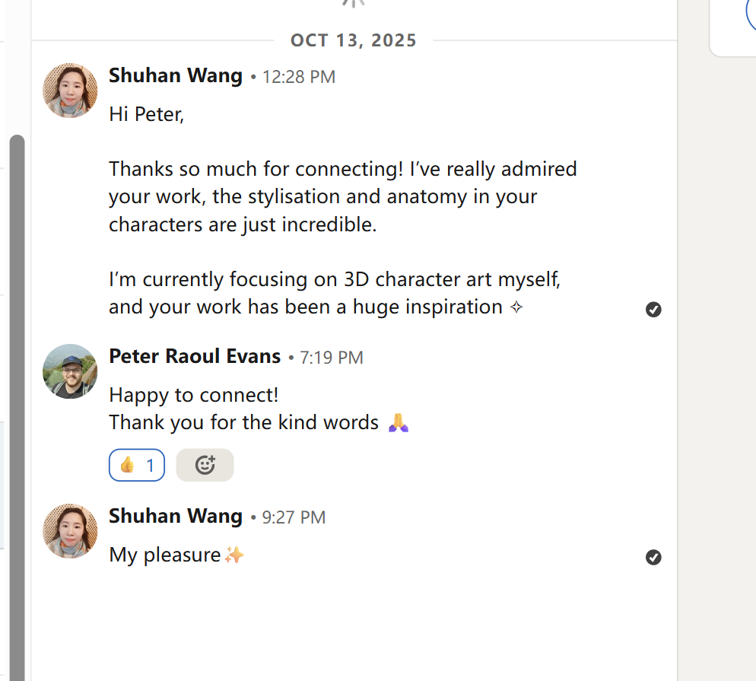Click the 9:27 PM timestamp
The image size is (756, 681).
coord(294,517)
